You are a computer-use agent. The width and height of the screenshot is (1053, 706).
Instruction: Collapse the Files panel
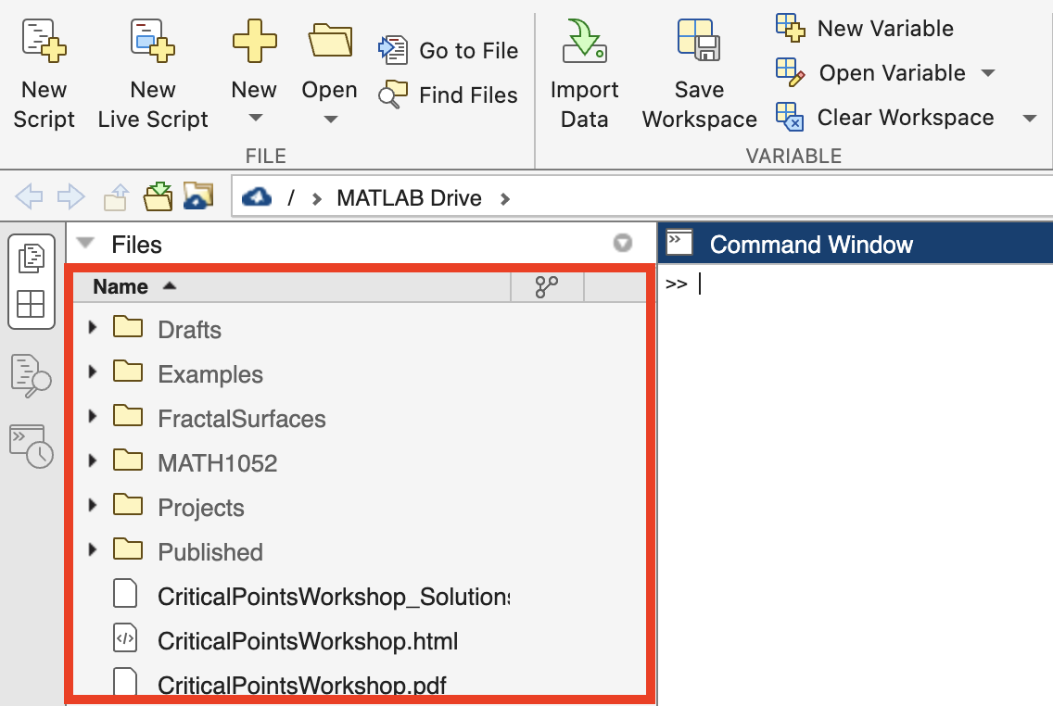[85, 243]
